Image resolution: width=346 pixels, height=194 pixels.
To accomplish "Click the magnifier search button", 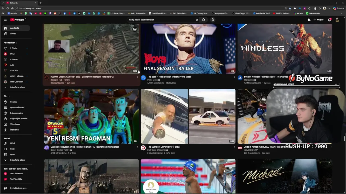I will 204,20.
